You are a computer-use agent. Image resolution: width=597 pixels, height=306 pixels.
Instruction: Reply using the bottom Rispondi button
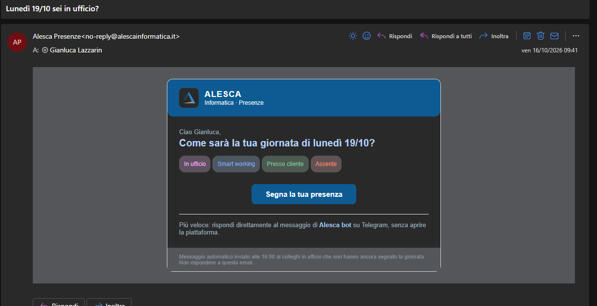coord(59,304)
